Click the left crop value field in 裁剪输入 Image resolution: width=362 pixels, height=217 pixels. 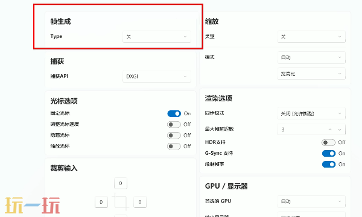(x=101, y=202)
